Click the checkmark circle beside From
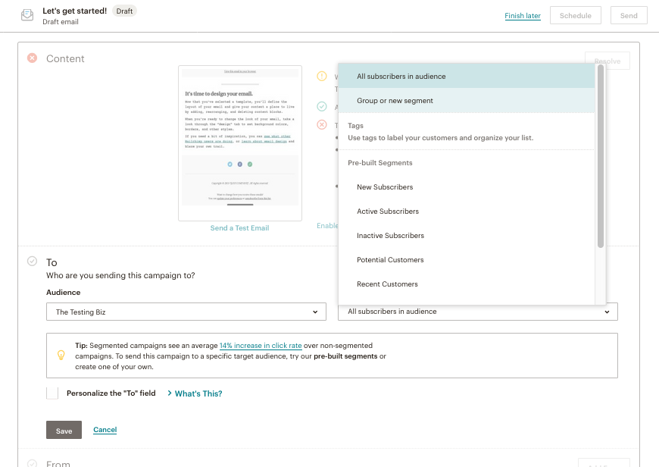This screenshot has height=467, width=659. point(32,463)
